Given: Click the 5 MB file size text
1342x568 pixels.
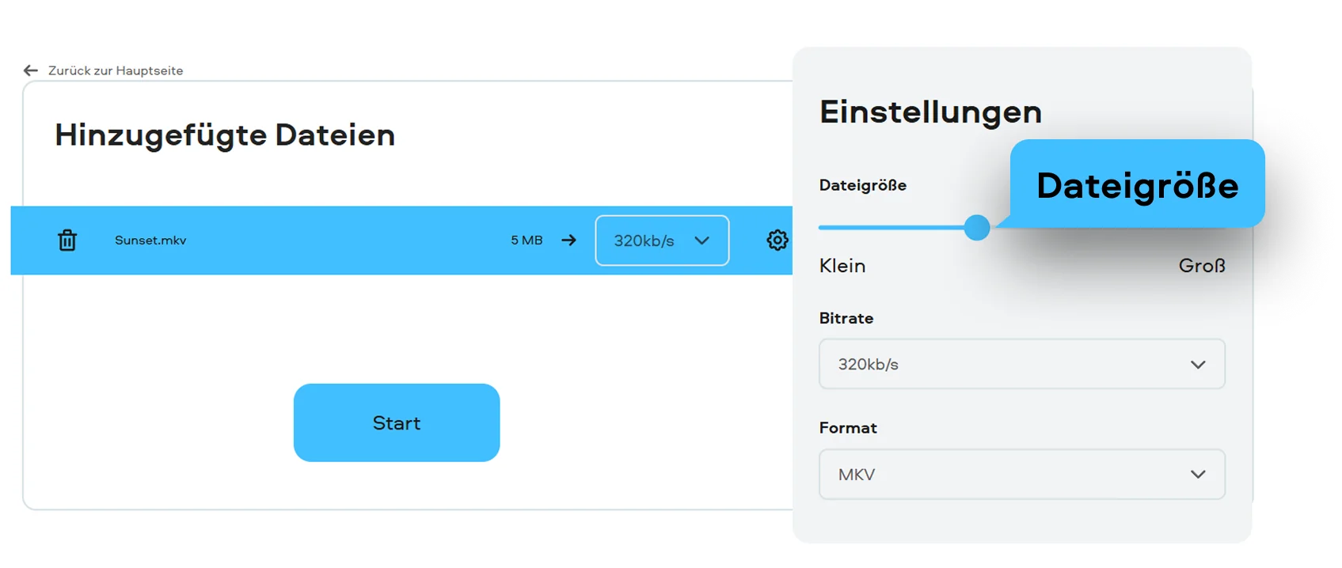Looking at the screenshot, I should pos(527,240).
